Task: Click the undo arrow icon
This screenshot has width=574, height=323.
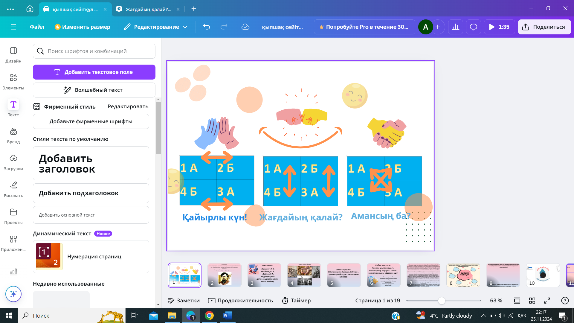Action: 206,27
